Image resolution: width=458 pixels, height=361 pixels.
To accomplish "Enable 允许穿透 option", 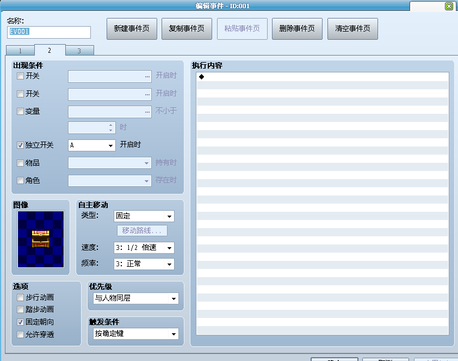I will pyautogui.click(x=21, y=334).
